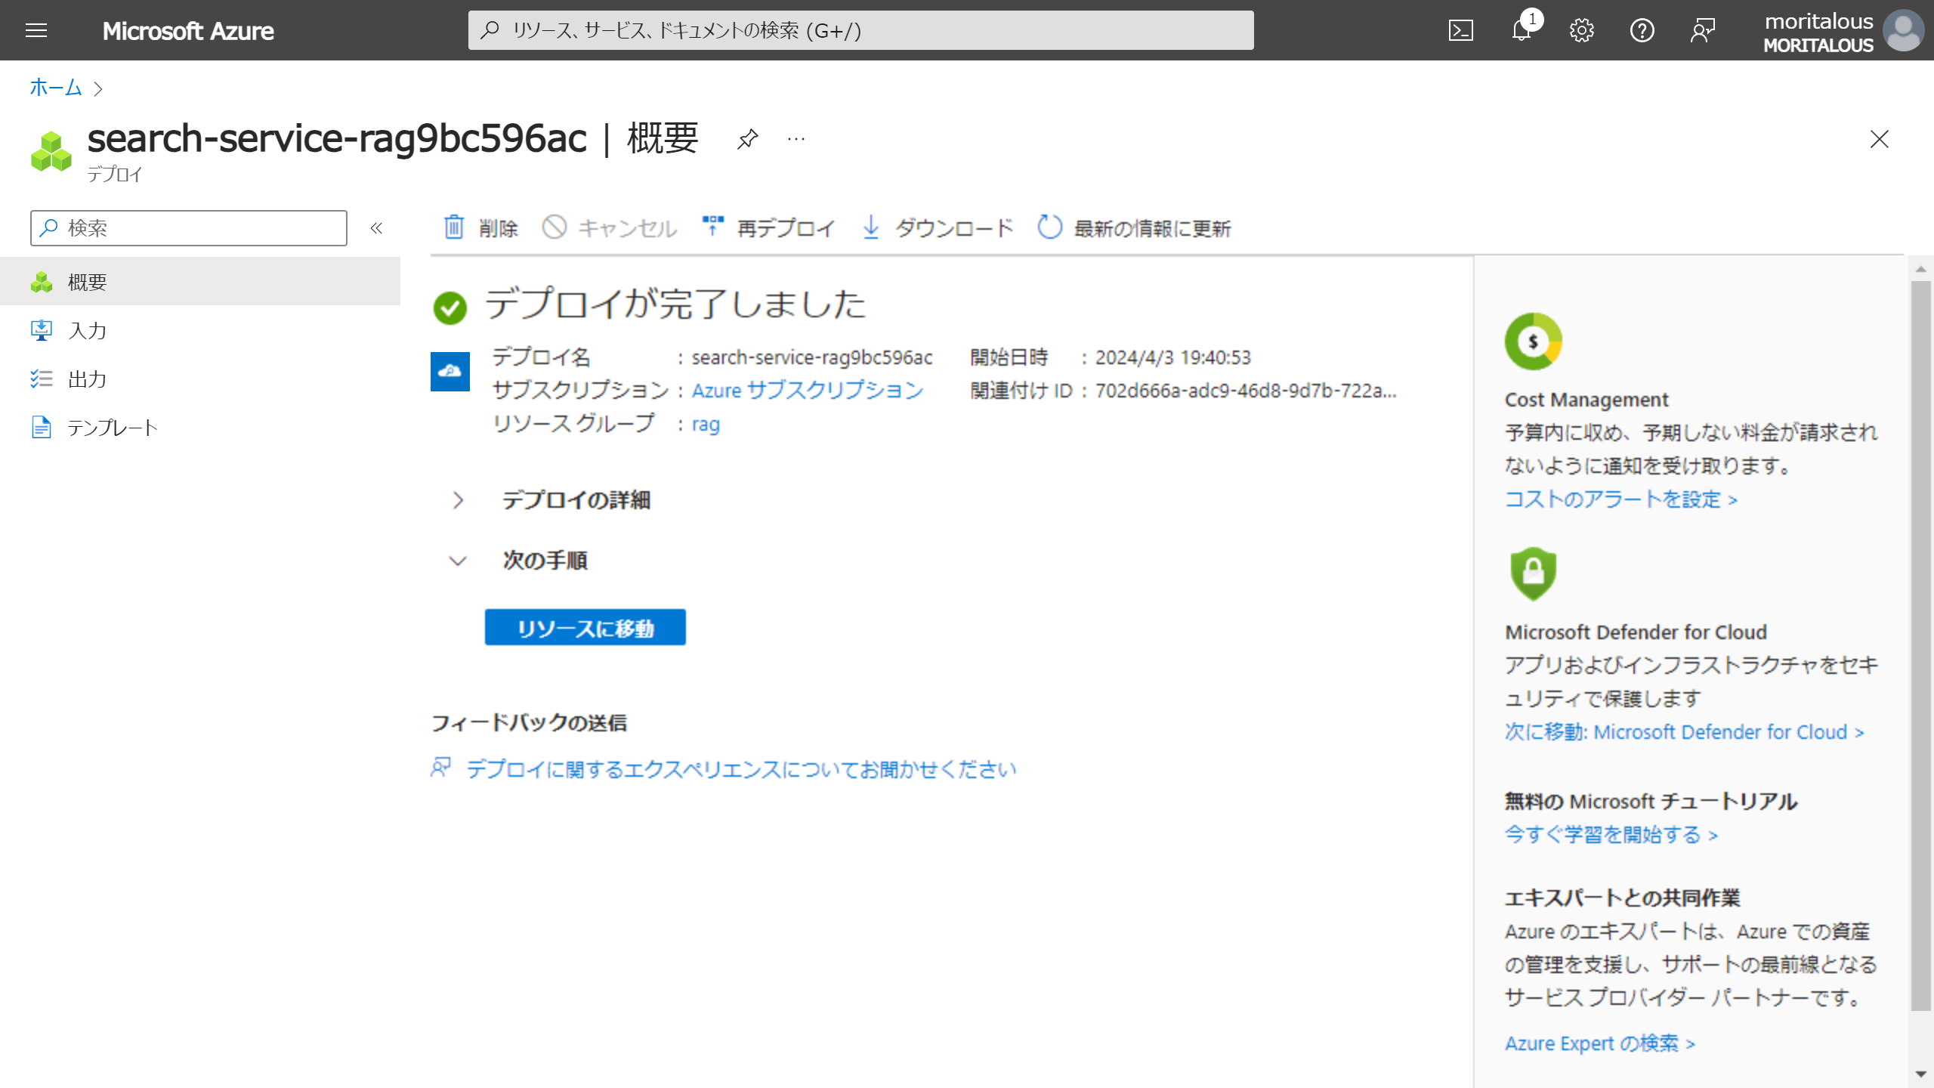Image resolution: width=1934 pixels, height=1088 pixels.
Task: Expand デプロイの詳細 section
Action: click(x=458, y=500)
